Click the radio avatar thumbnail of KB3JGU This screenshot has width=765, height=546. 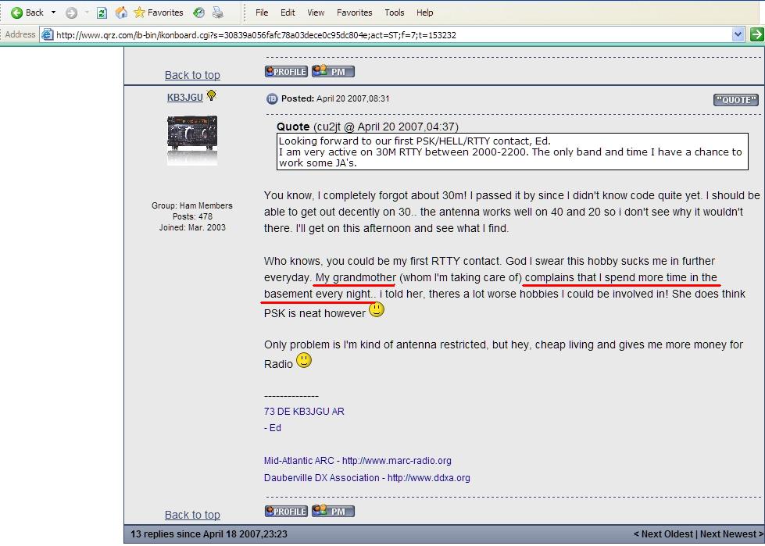point(192,140)
